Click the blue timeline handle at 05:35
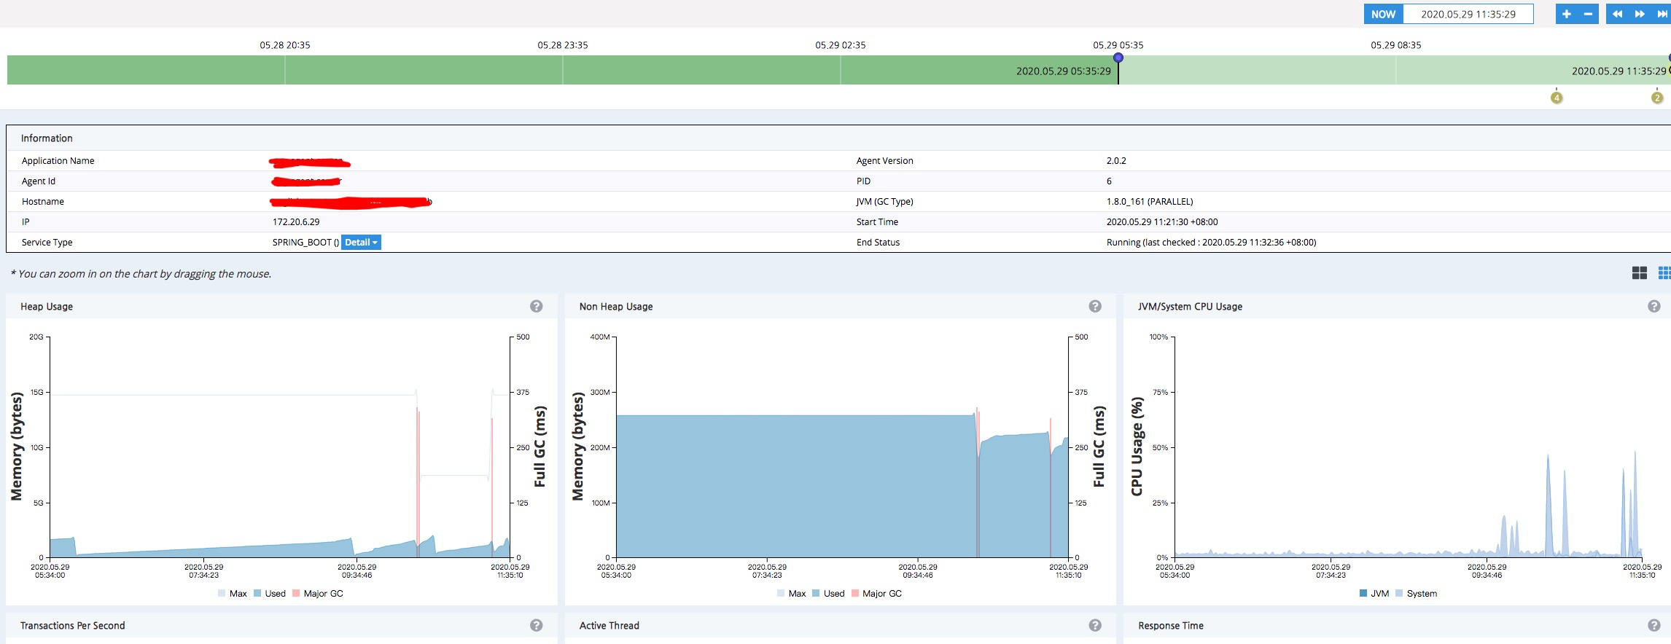This screenshot has height=644, width=1671. pos(1118,58)
